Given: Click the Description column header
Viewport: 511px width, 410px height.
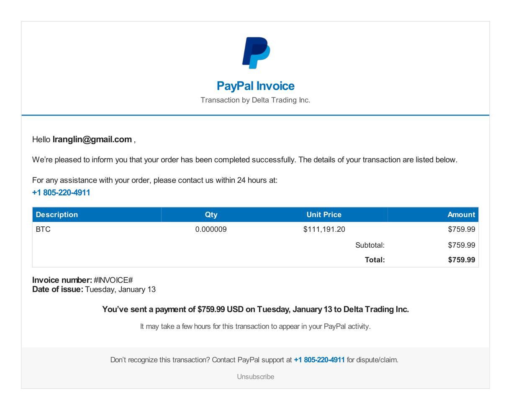Looking at the screenshot, I should 57,215.
